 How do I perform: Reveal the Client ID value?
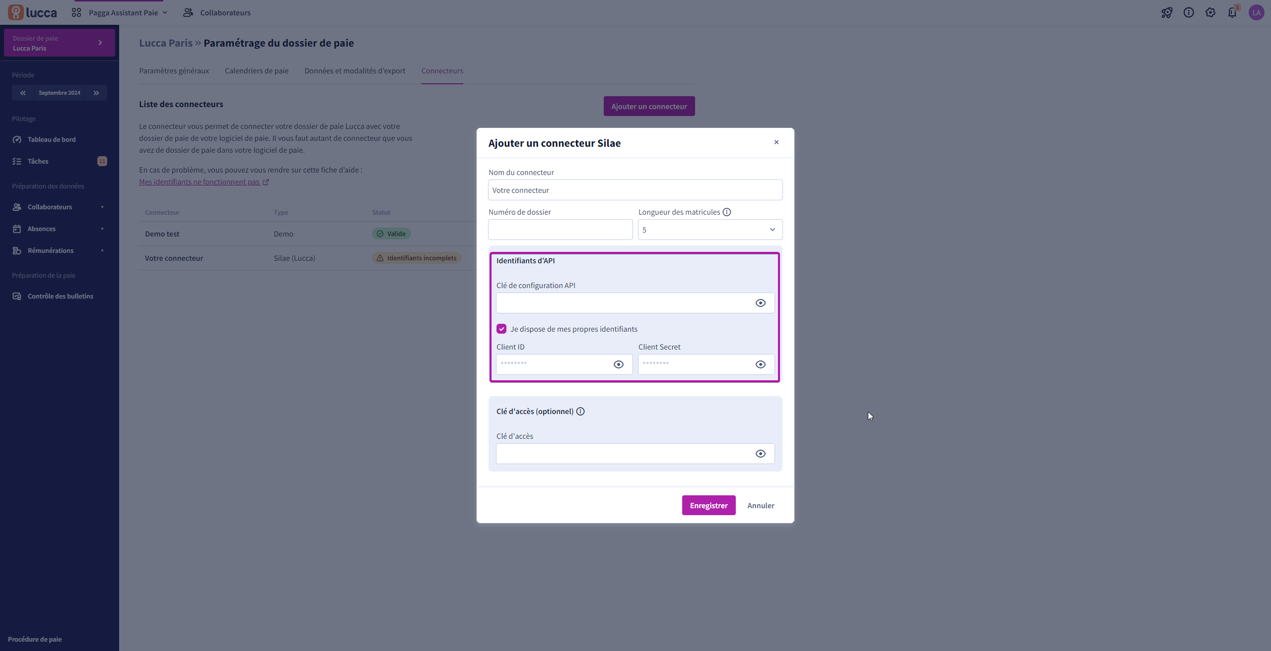[619, 364]
